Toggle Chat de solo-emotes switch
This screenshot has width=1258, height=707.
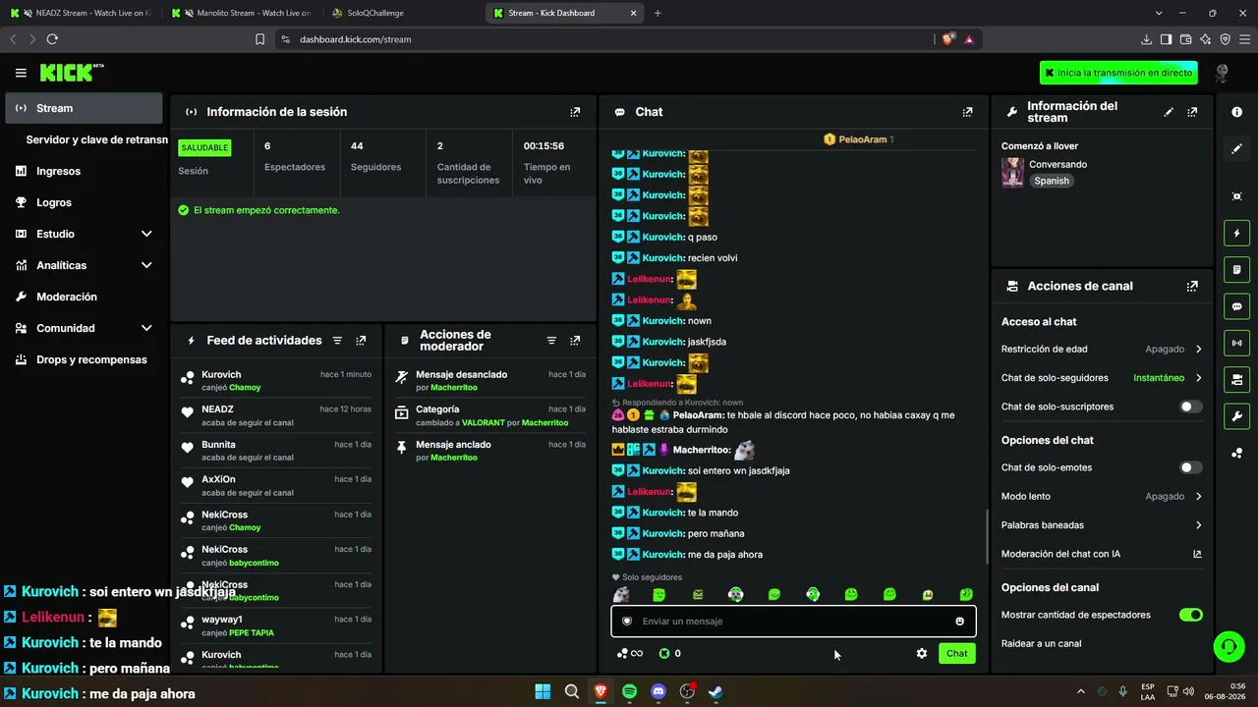coord(1190,467)
